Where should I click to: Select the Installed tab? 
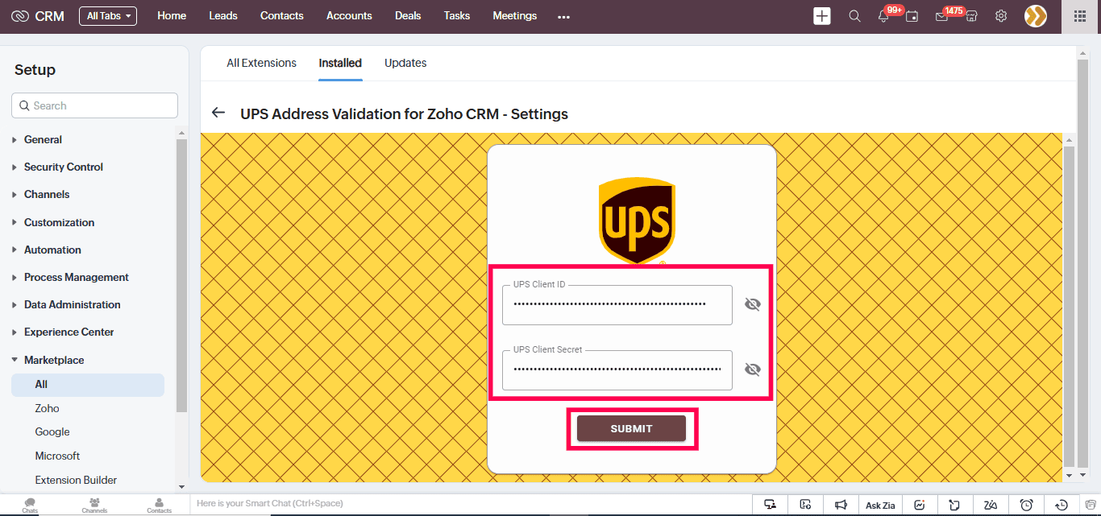340,63
